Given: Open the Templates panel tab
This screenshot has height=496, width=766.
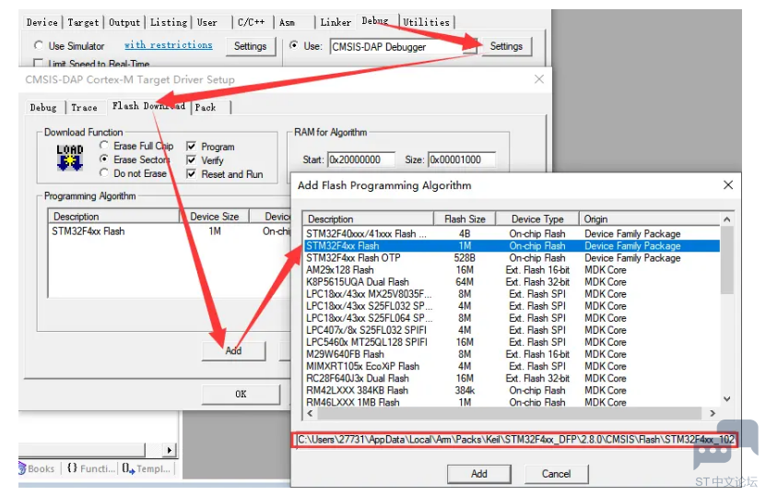Looking at the screenshot, I should point(146,468).
